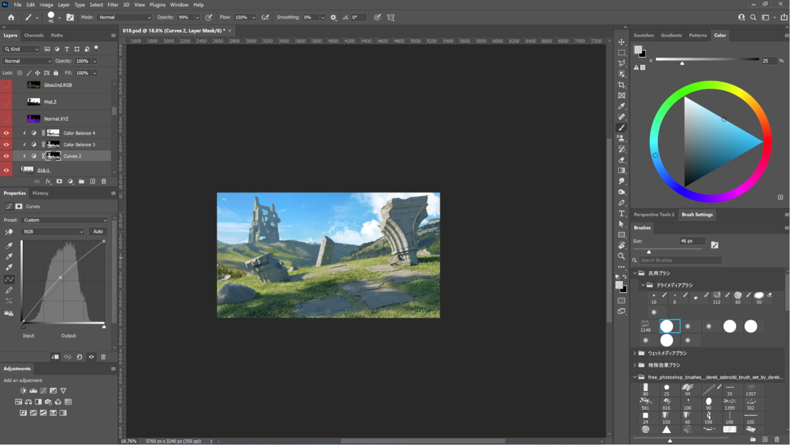Hide the Curves 2 layer
Image resolution: width=790 pixels, height=445 pixels.
click(x=6, y=156)
